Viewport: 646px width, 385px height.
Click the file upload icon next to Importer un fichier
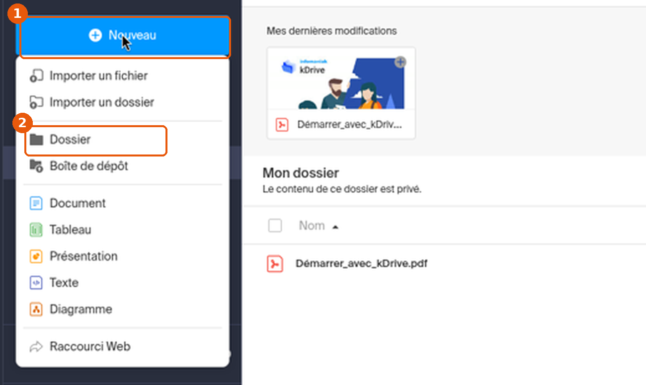point(36,76)
